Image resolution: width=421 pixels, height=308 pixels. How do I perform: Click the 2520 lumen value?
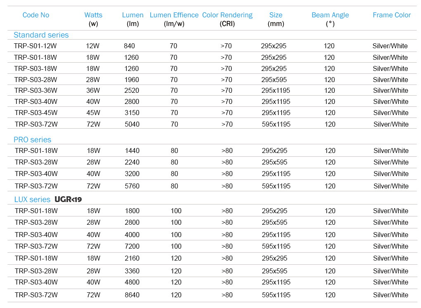coord(132,90)
